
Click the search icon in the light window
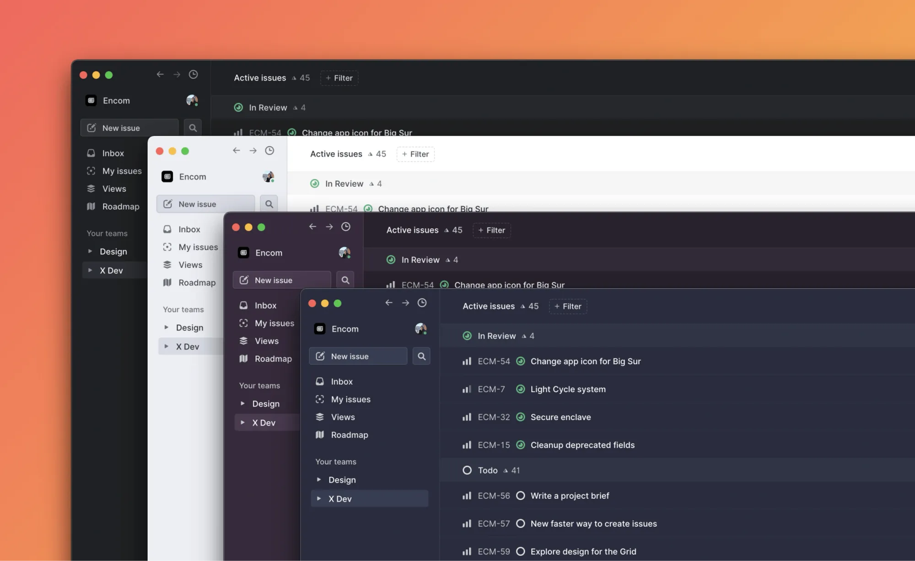(x=269, y=204)
